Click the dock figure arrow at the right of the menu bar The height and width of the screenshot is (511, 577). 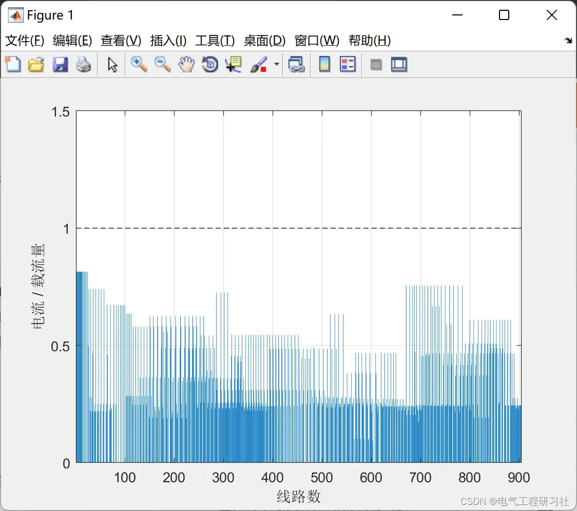[x=569, y=40]
